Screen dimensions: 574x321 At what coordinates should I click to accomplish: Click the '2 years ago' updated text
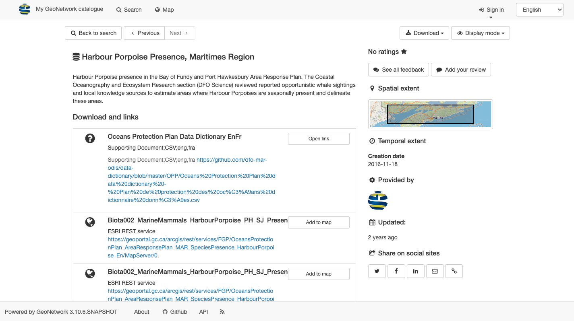[x=383, y=237]
